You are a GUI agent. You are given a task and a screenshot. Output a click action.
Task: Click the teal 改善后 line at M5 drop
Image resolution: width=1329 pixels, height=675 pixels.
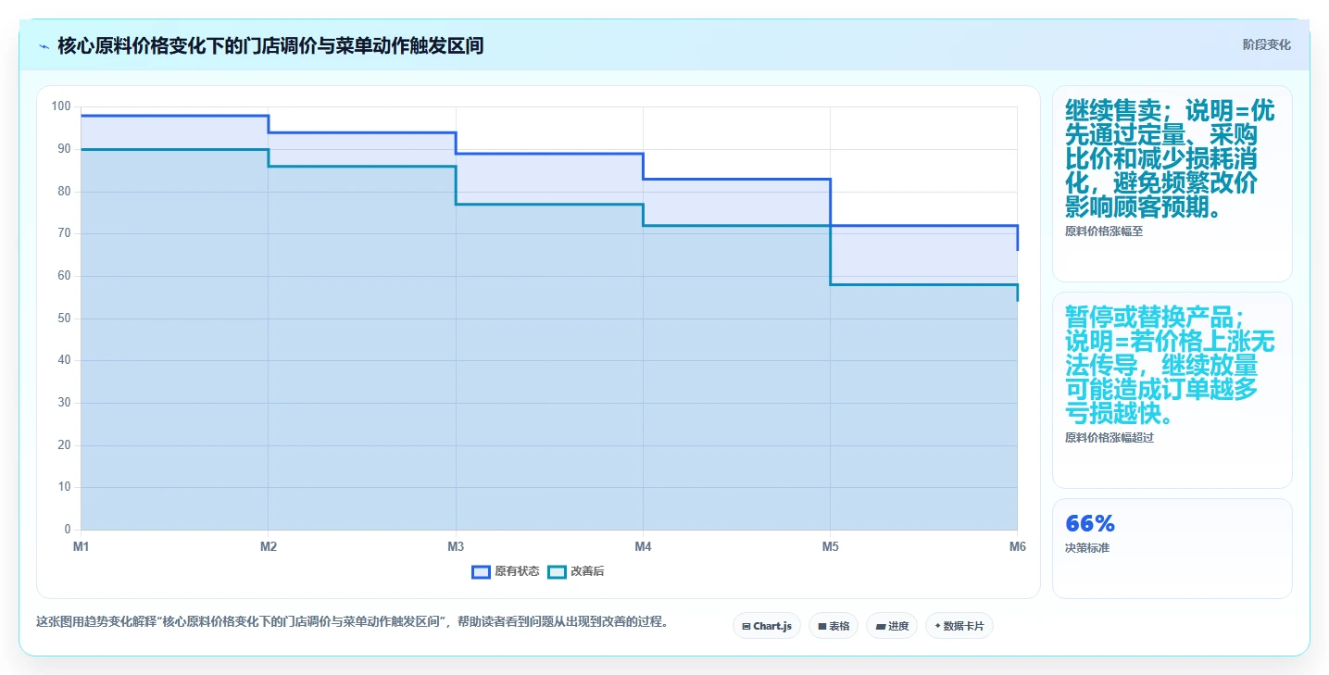pyautogui.click(x=831, y=255)
